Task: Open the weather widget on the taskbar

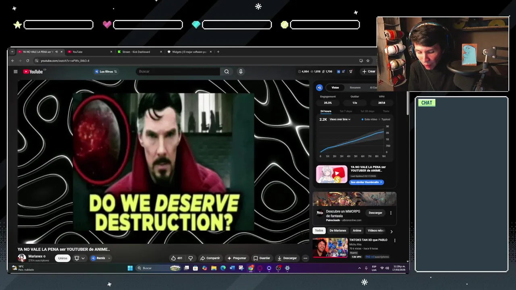Action: 23,268
